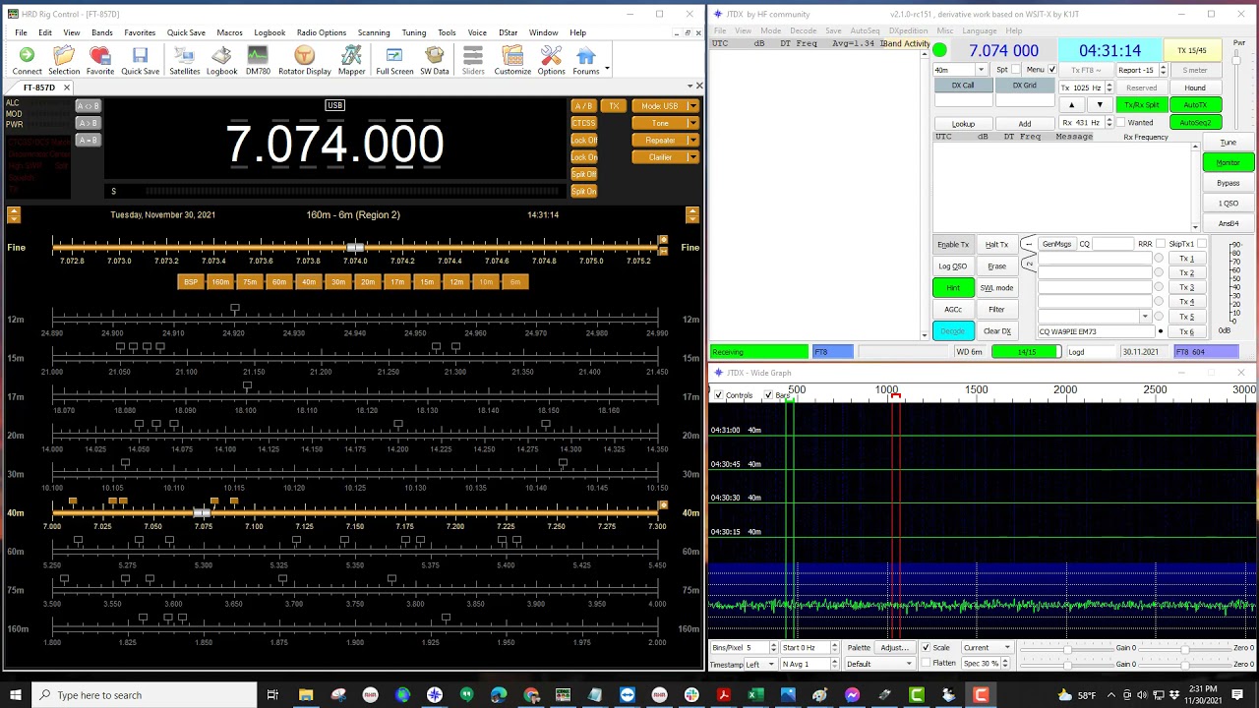Image resolution: width=1259 pixels, height=708 pixels.
Task: Click the Log QSO button
Action: (952, 266)
